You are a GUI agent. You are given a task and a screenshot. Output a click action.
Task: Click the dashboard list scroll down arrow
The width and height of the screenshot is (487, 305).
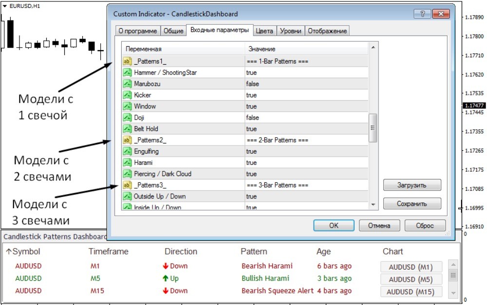(453, 293)
